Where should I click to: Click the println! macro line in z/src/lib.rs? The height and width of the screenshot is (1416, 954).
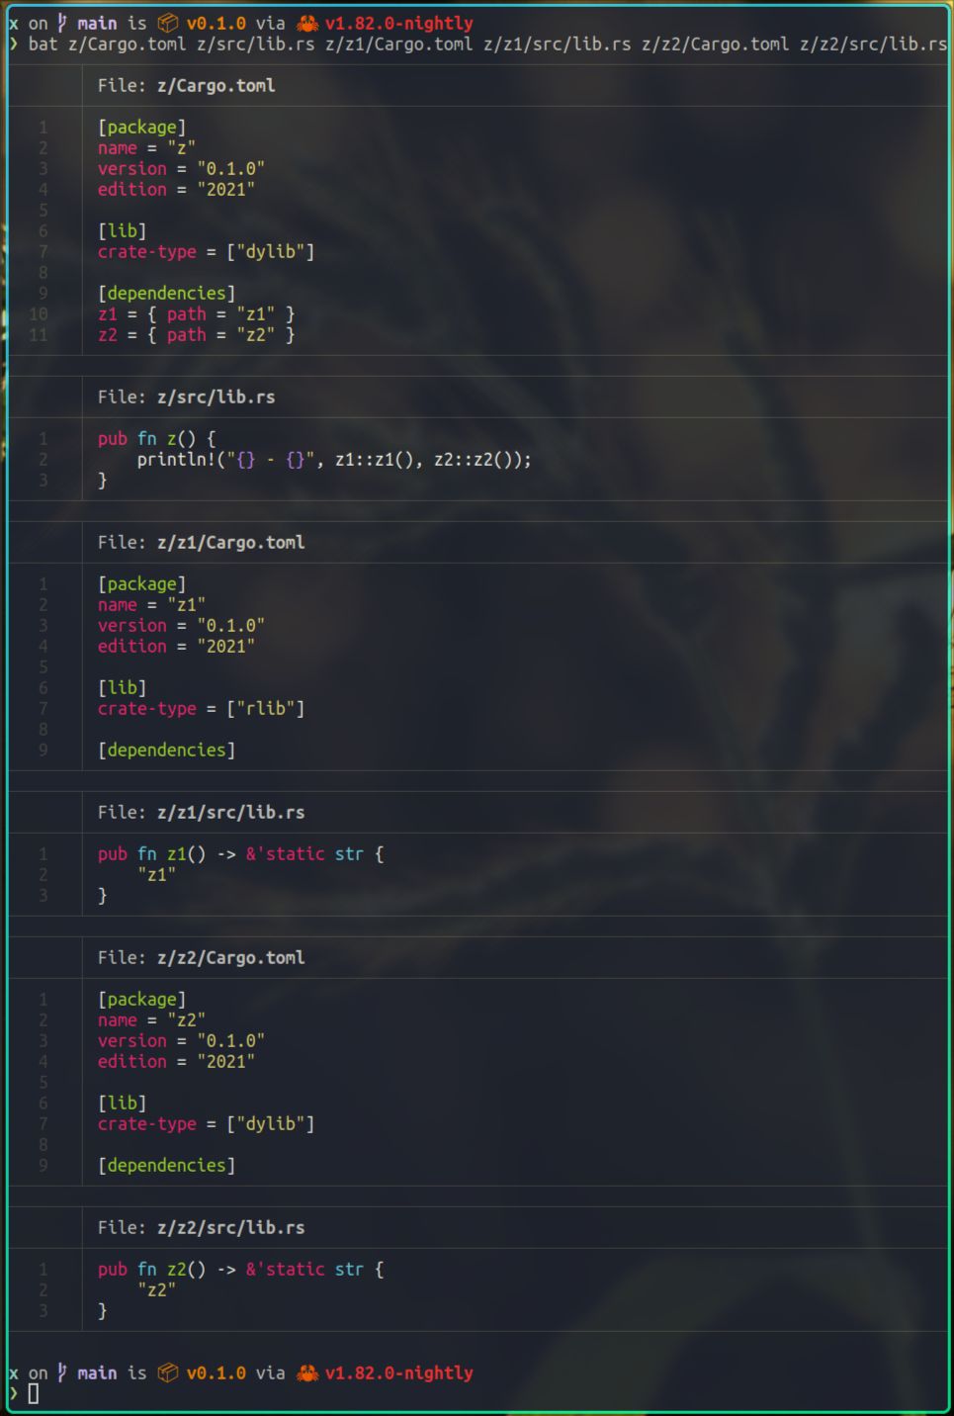333,460
